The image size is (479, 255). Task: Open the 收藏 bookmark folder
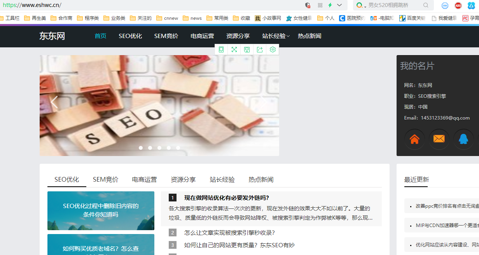pyautogui.click(x=241, y=18)
